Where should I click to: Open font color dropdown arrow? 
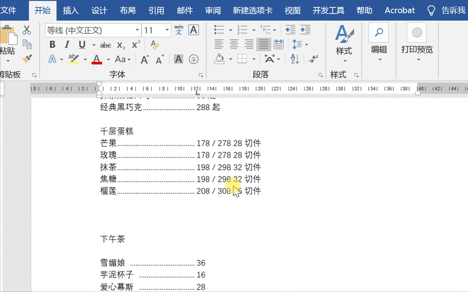click(109, 60)
